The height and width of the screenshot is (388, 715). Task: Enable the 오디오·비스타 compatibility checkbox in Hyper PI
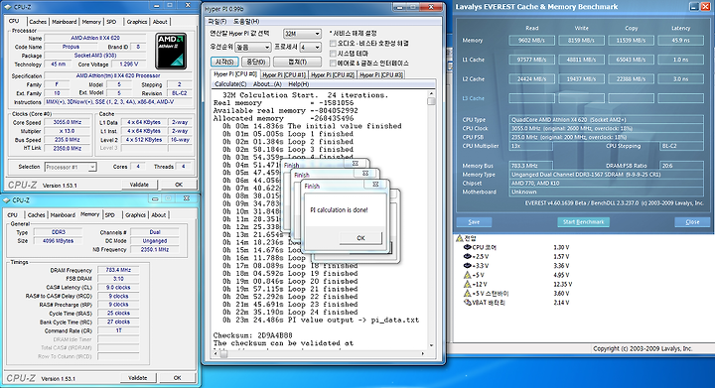(x=333, y=44)
